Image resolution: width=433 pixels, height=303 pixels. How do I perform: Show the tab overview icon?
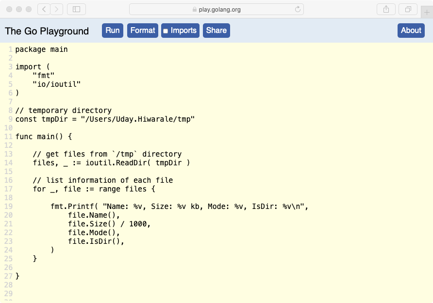(x=408, y=9)
